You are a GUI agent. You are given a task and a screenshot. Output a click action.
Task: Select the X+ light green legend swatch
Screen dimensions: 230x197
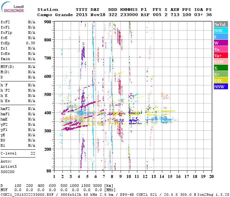pos(221,74)
